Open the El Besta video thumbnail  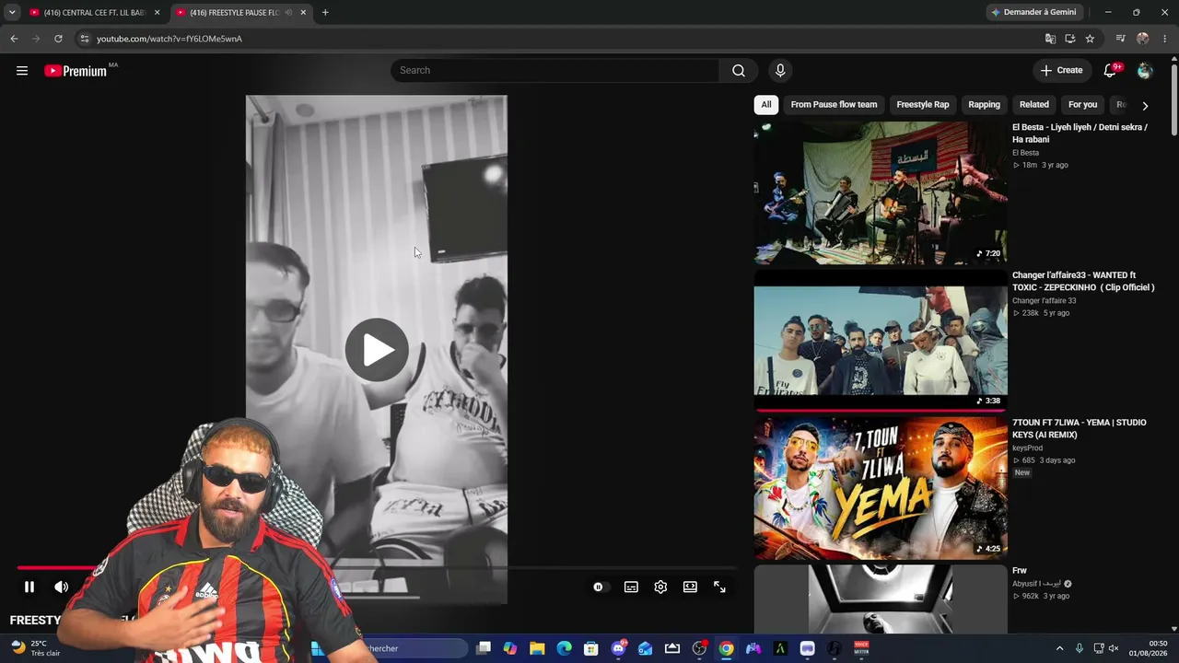pyautogui.click(x=881, y=193)
